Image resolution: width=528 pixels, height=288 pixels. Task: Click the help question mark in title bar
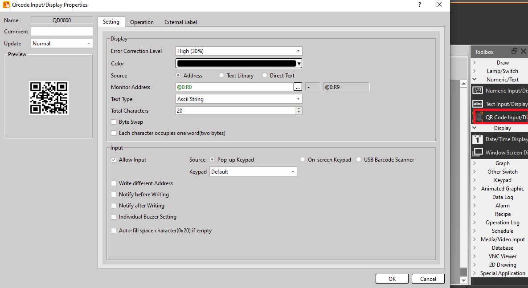[x=420, y=5]
